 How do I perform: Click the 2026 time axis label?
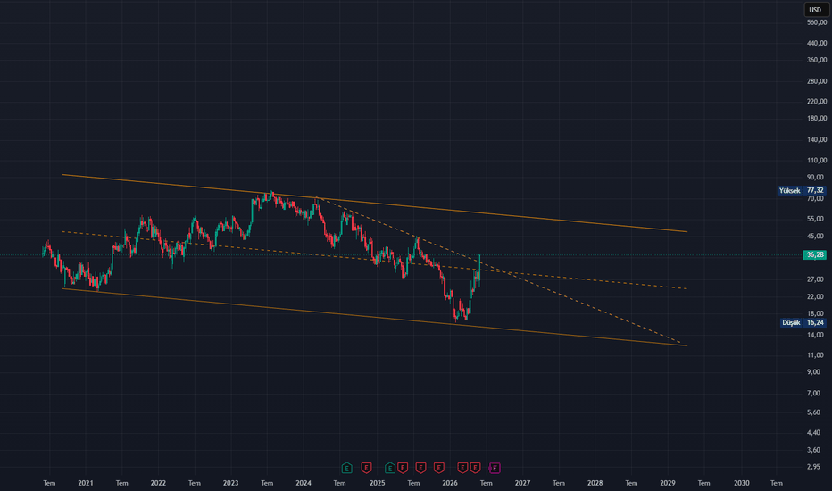450,483
